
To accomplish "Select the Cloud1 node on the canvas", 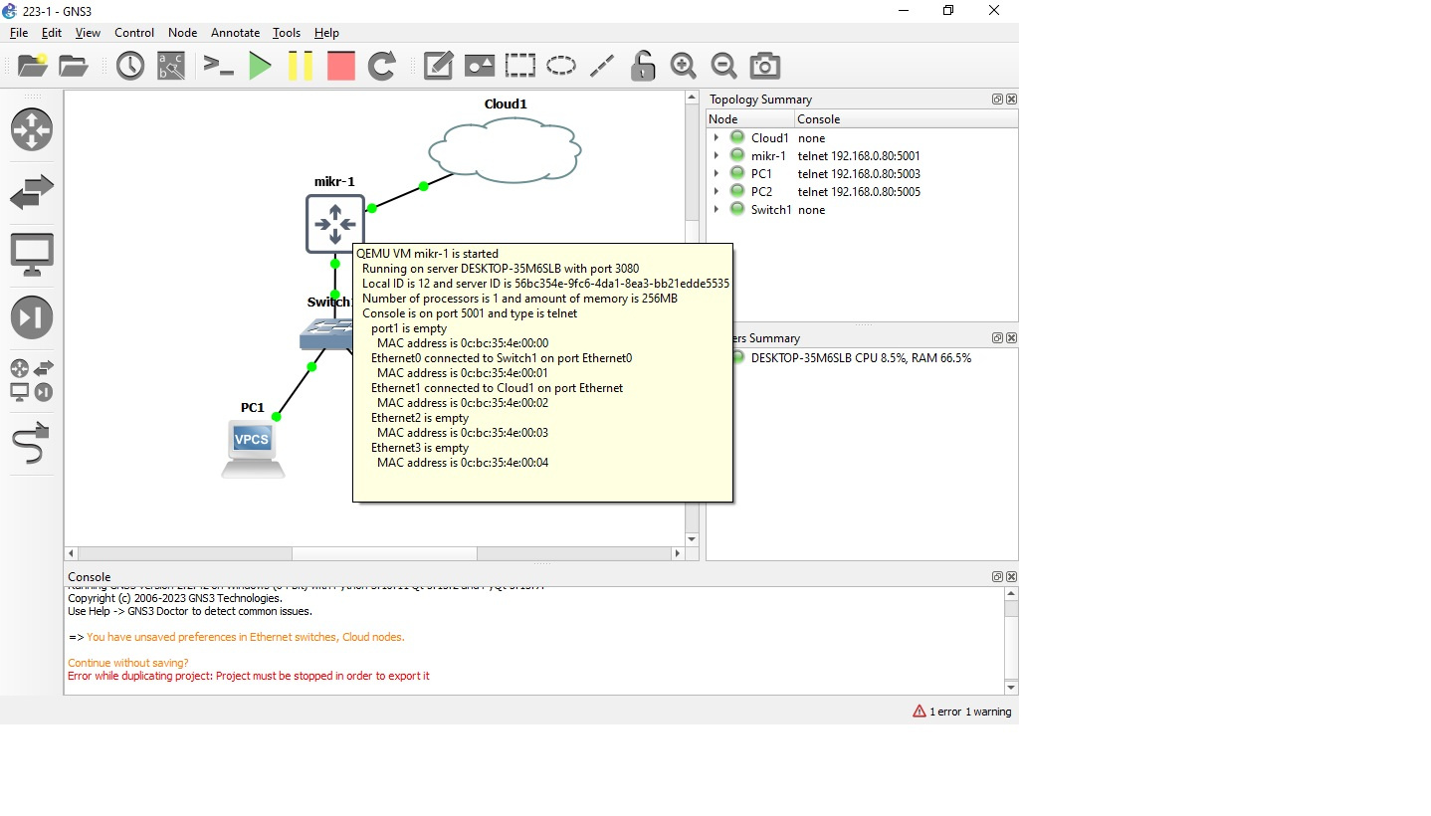I will click(x=505, y=151).
